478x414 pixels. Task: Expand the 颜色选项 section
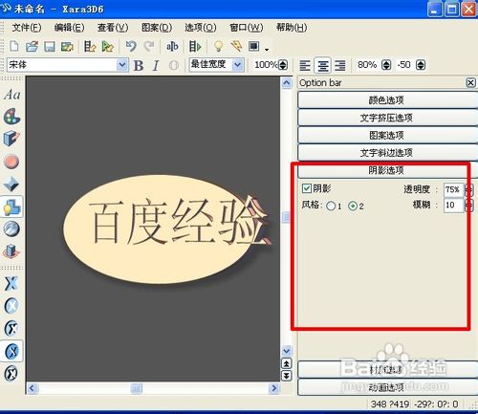click(387, 100)
